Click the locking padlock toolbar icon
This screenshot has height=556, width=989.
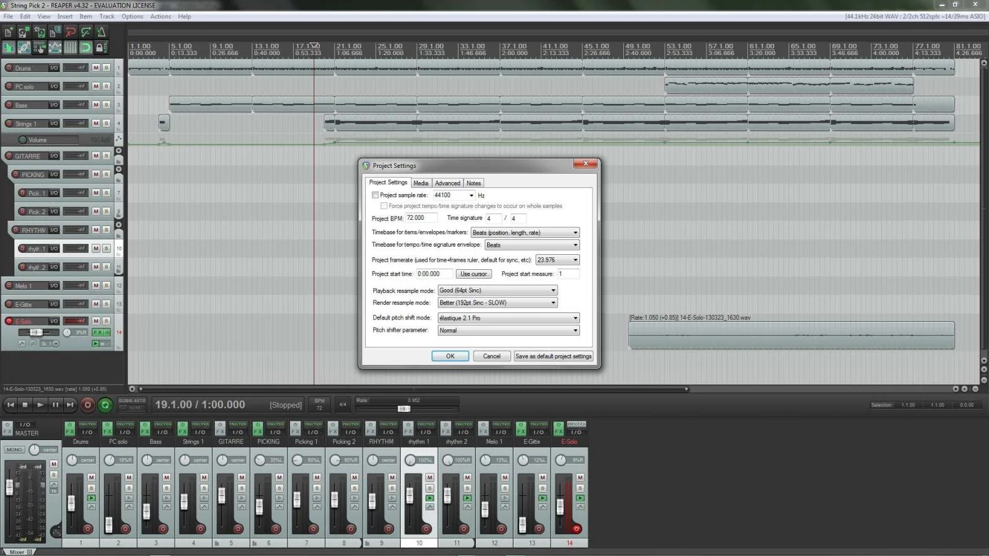coord(100,48)
